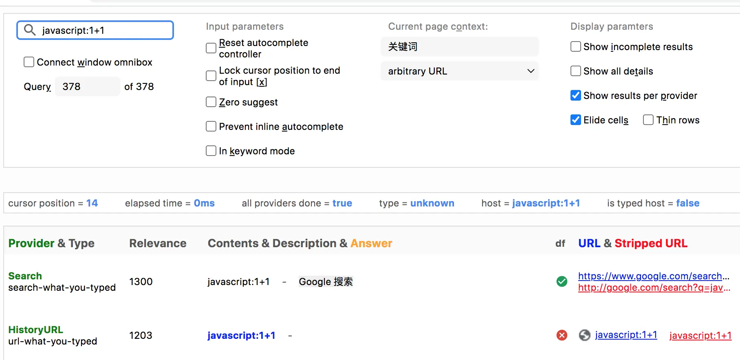Click the search magnifier icon in omnibox input
The width and height of the screenshot is (740, 360).
(30, 30)
